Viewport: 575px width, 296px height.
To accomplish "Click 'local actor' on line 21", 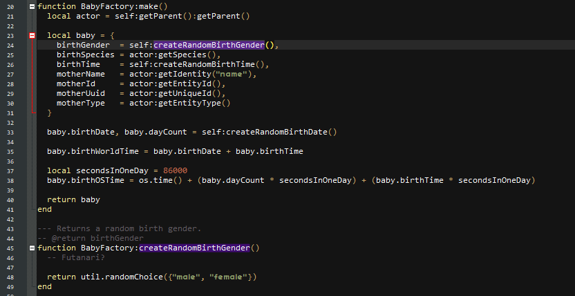I will point(73,16).
